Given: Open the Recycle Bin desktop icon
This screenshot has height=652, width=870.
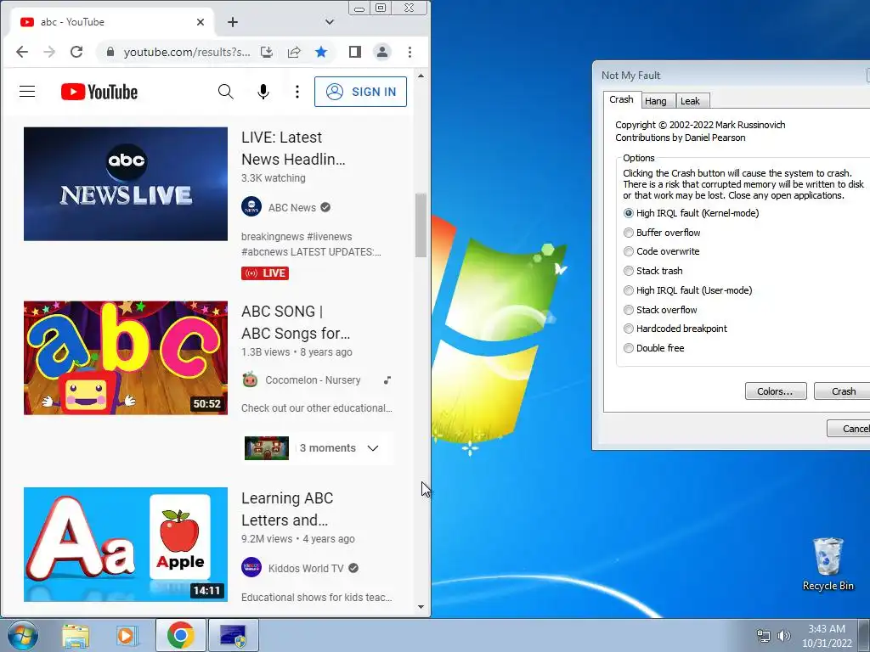Looking at the screenshot, I should pyautogui.click(x=828, y=565).
